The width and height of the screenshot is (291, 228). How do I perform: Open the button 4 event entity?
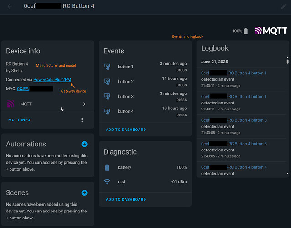click(145, 111)
